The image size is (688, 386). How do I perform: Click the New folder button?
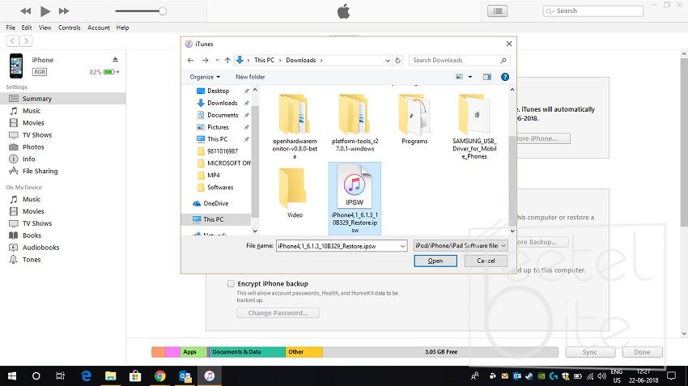click(250, 77)
